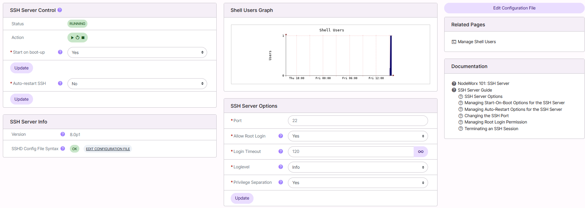Click Update below Start on boot-up
This screenshot has height=208, width=585.
pyautogui.click(x=21, y=68)
